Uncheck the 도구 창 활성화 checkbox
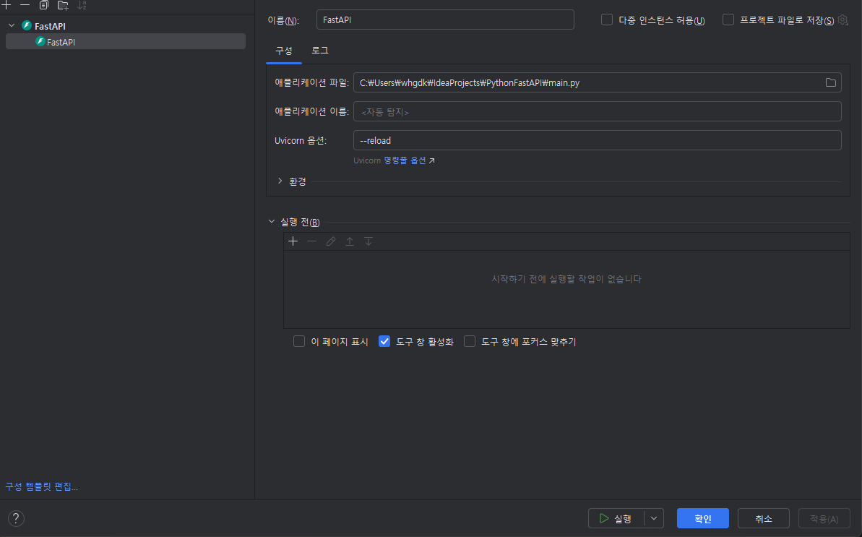The height and width of the screenshot is (537, 862). click(x=384, y=341)
